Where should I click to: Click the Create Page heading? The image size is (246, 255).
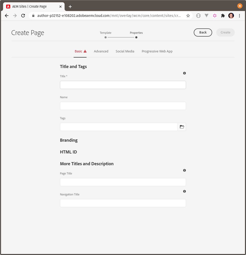click(x=28, y=33)
